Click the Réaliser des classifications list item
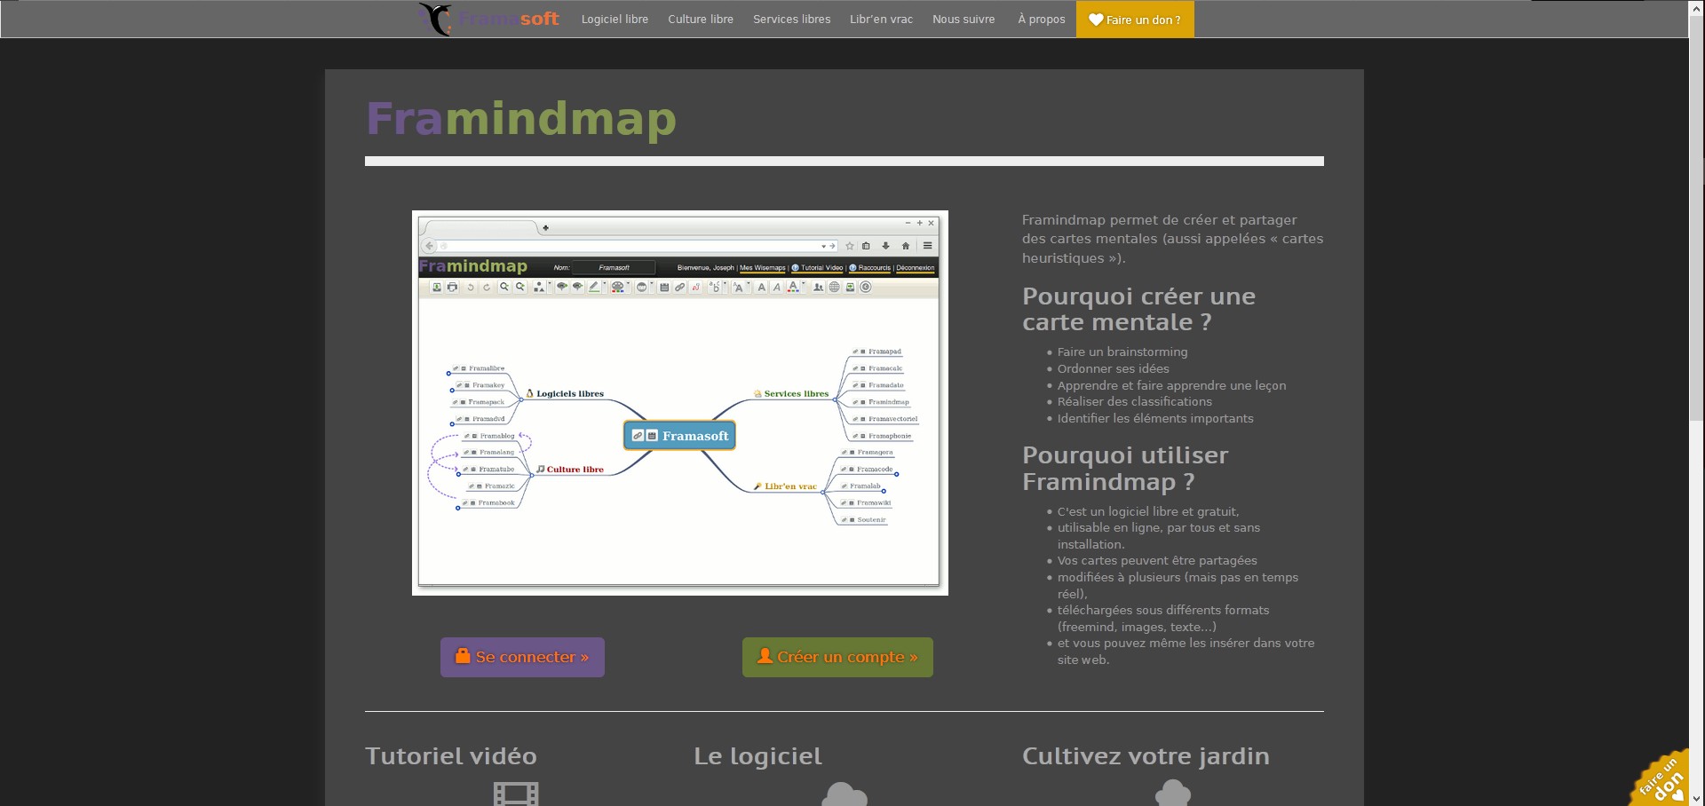Screen dimensions: 1705x806 pyautogui.click(x=1134, y=401)
